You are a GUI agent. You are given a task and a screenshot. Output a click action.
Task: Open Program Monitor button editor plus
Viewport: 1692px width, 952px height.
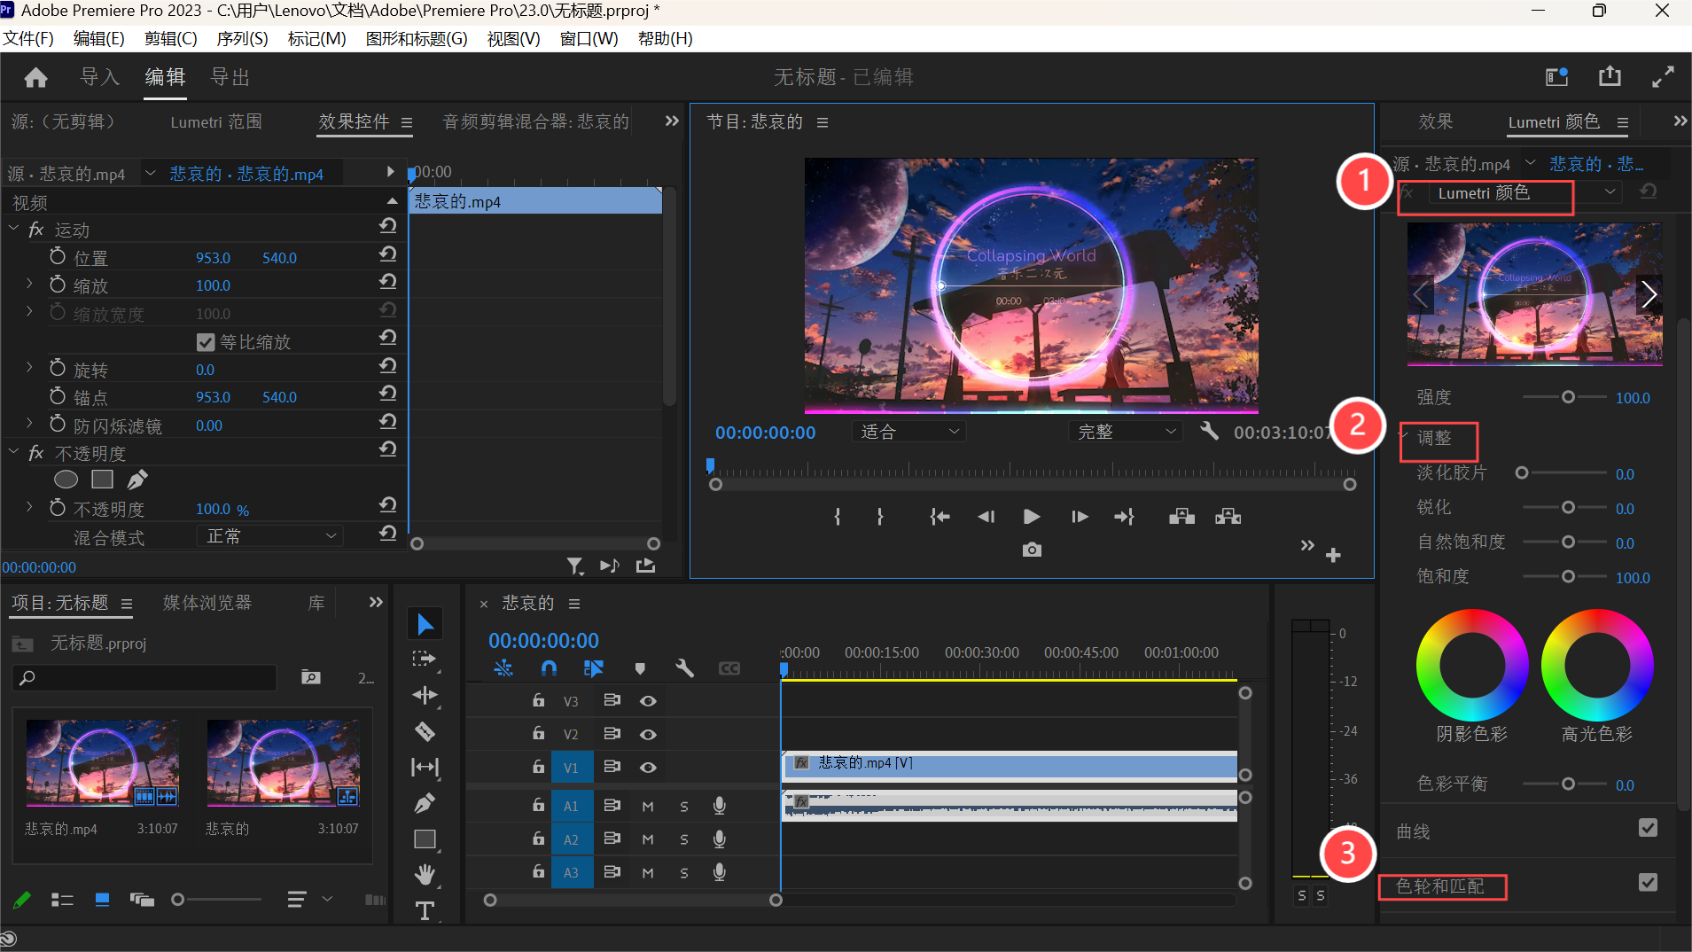(1333, 556)
